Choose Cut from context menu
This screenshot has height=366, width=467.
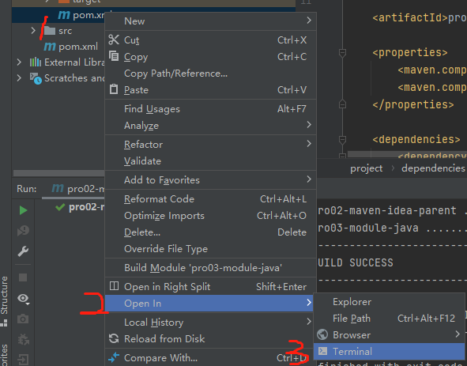click(210, 40)
